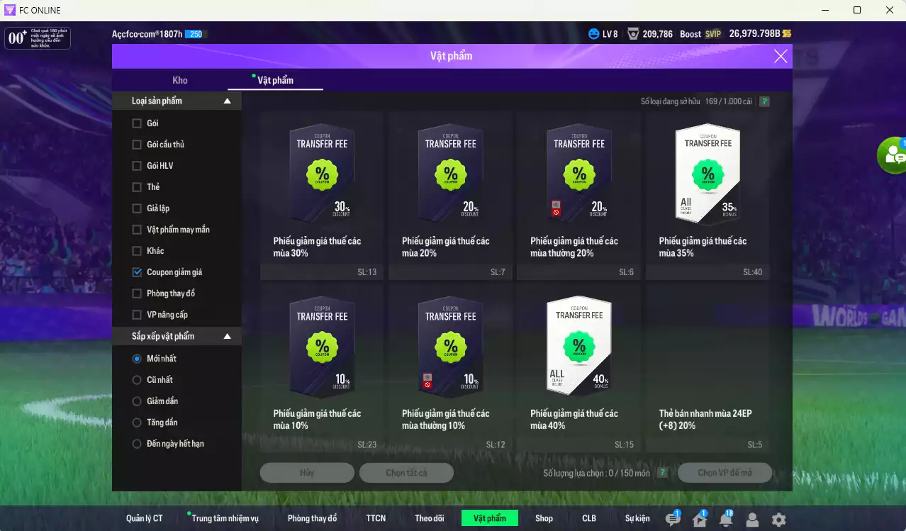Select the Đến ngày hết hạn sort option
Viewport: 906px width, 531px height.
click(137, 444)
